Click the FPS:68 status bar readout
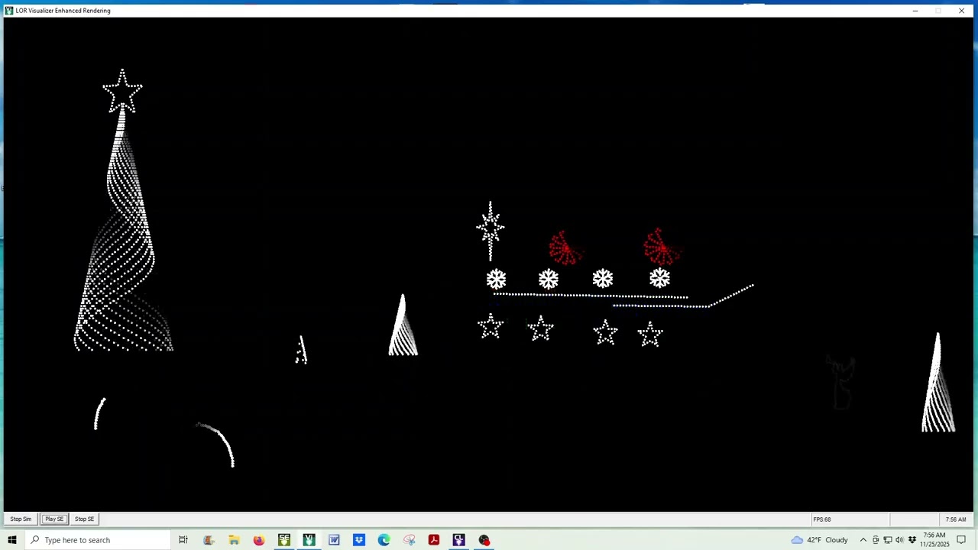Viewport: 978px width, 550px height. 822,519
